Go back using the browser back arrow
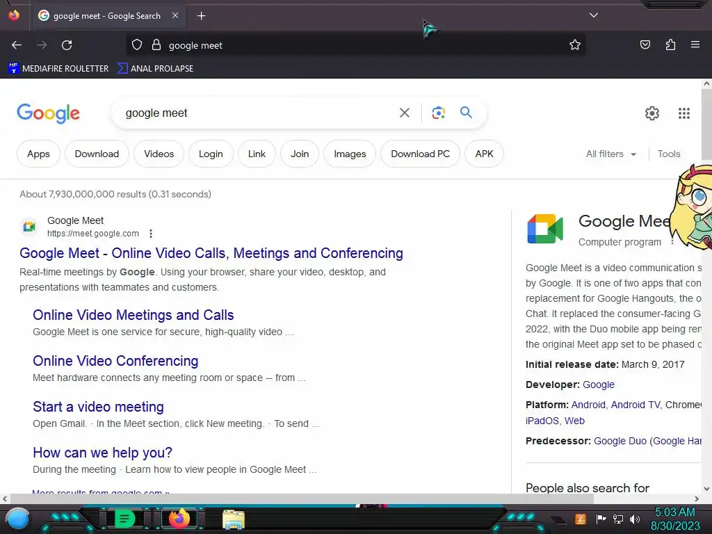Viewport: 712px width, 534px height. coord(17,45)
